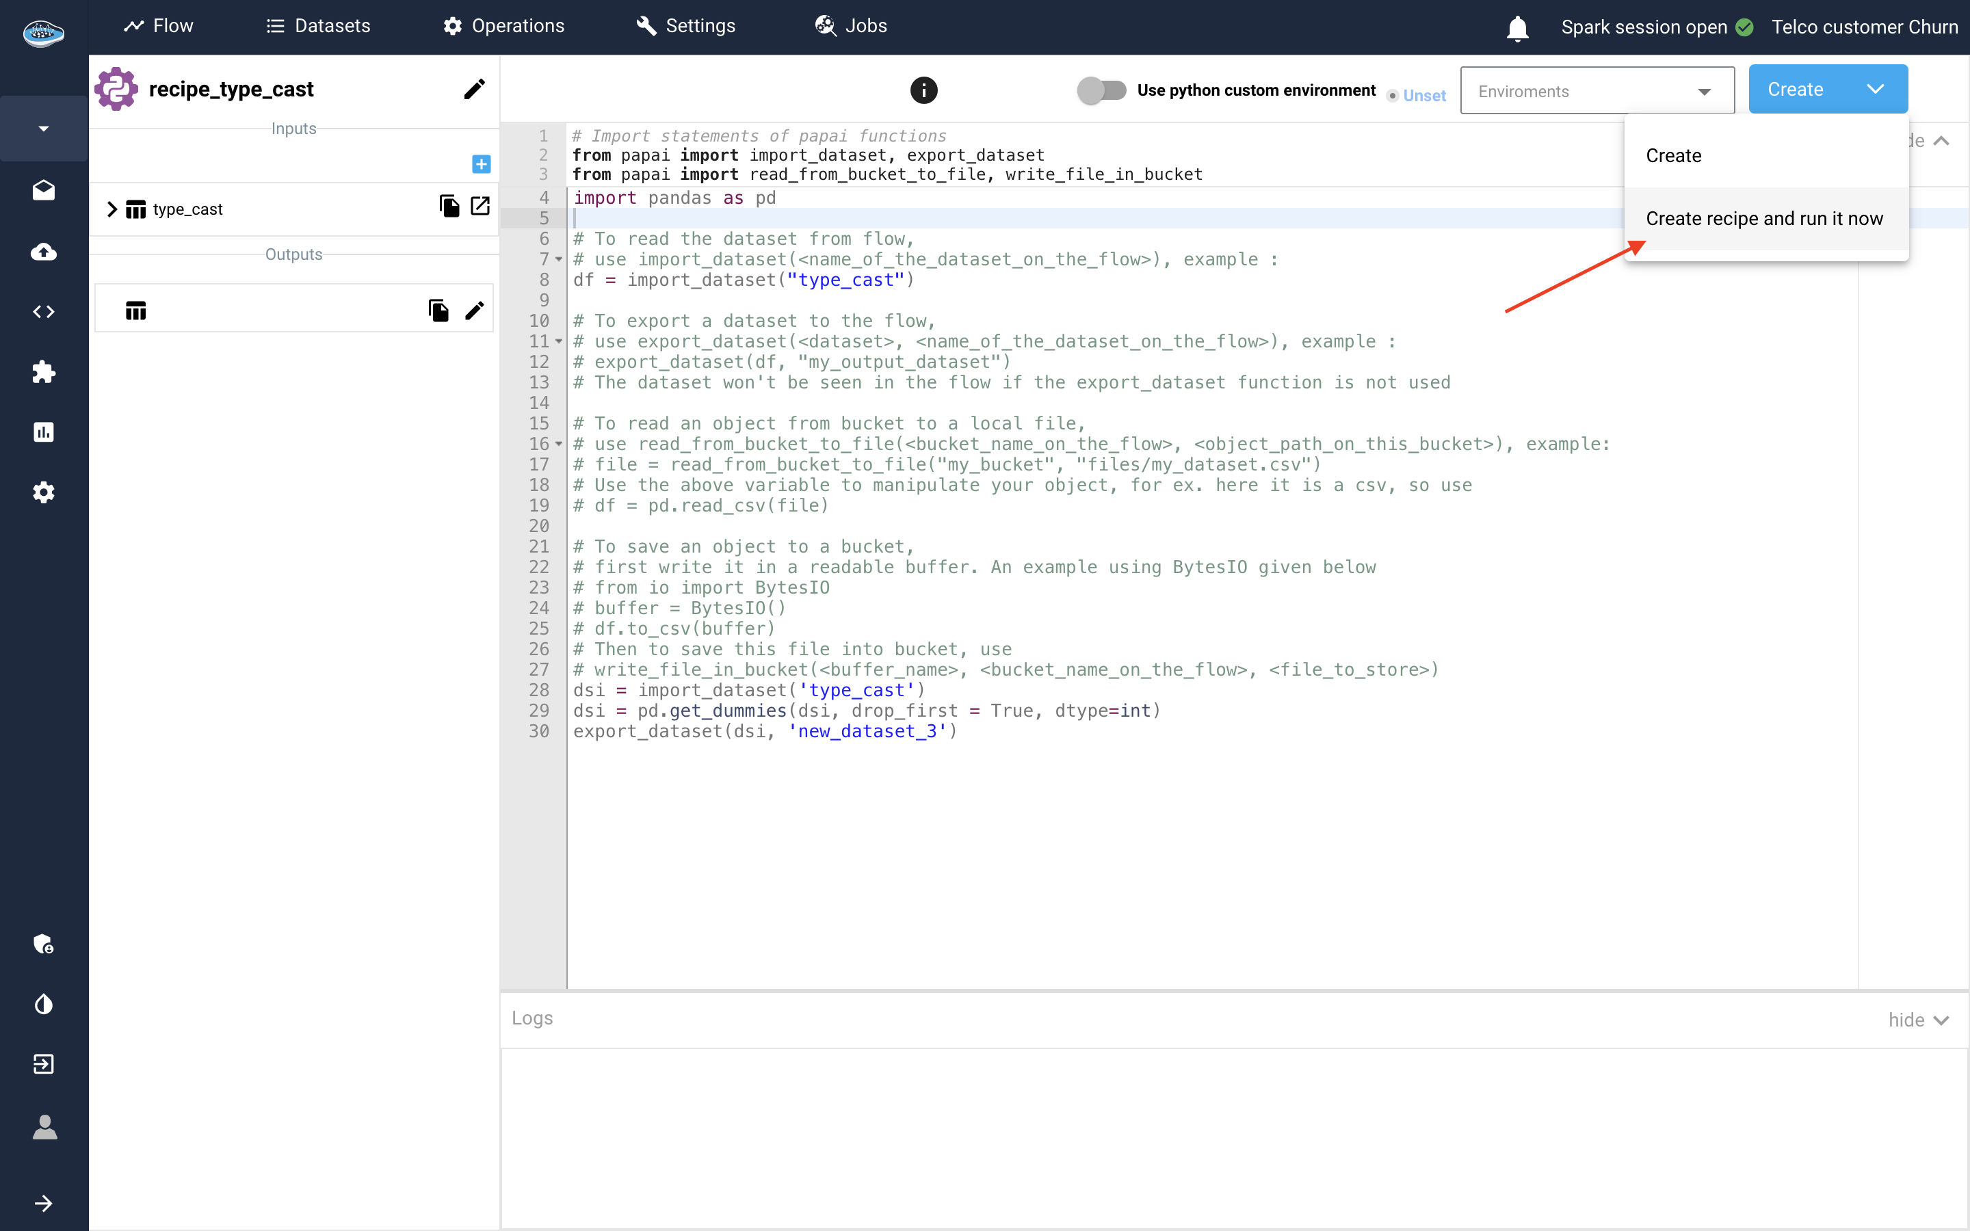Open the cloud upload sidebar icon
This screenshot has height=1231, width=1970.
point(43,252)
